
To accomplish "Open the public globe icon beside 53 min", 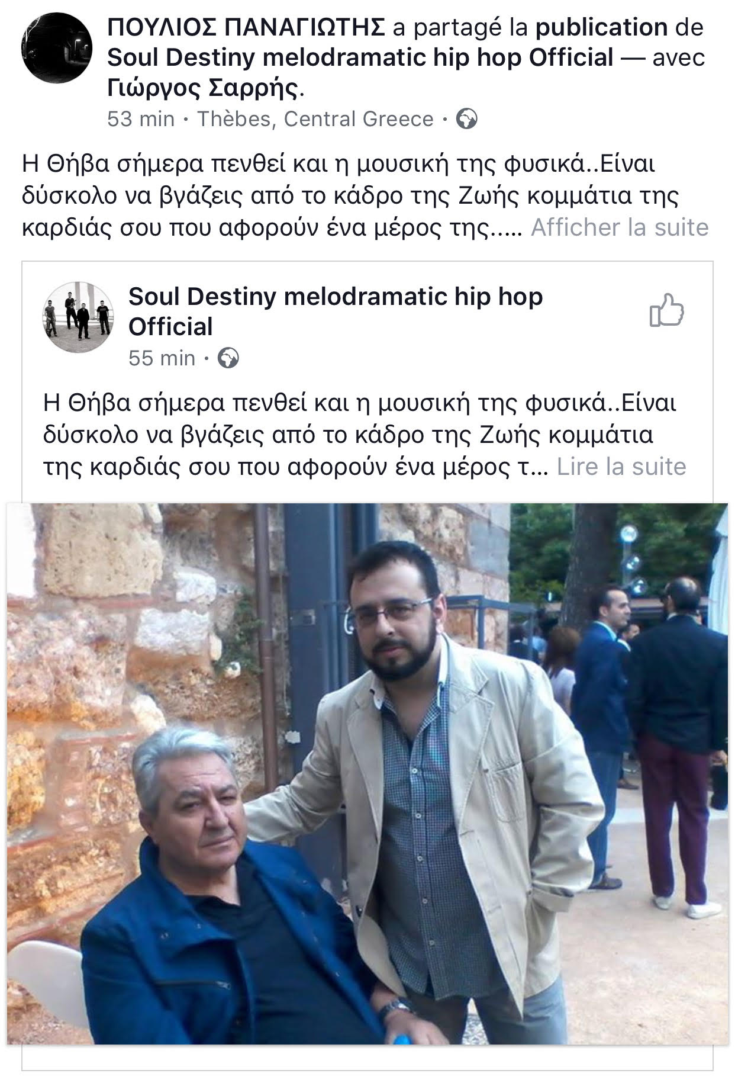I will 467,120.
